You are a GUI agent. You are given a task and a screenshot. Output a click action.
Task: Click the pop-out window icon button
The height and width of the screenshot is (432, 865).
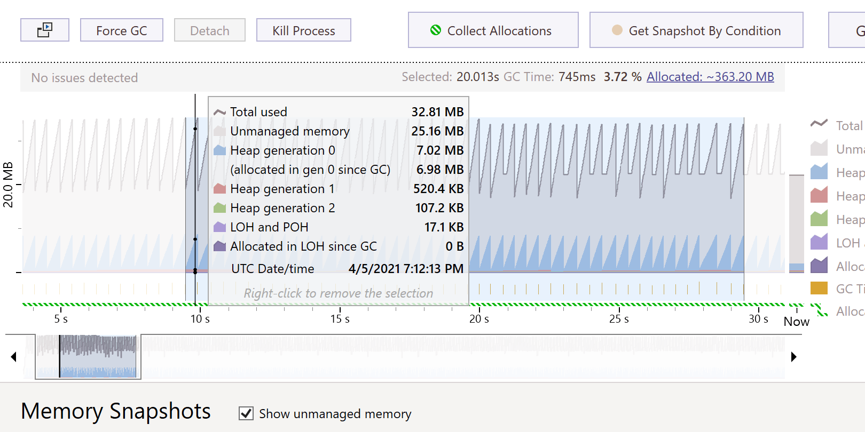click(x=45, y=30)
